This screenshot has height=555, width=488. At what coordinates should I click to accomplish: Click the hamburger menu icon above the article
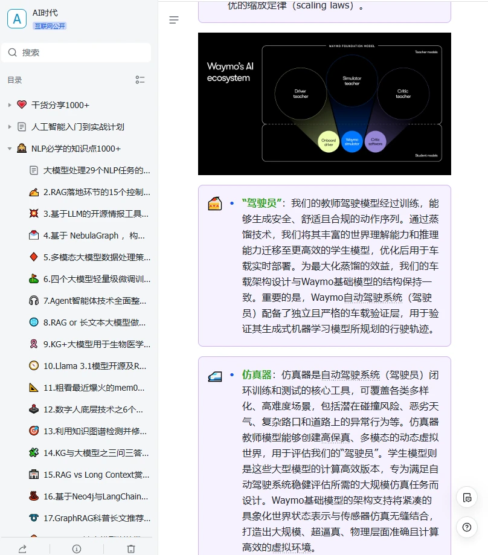pos(174,20)
